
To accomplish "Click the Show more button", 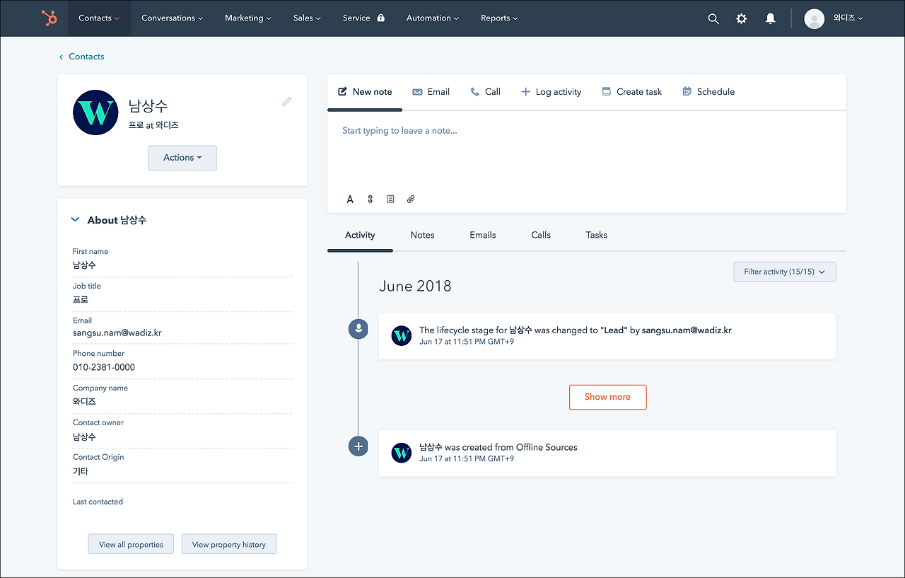I will (x=608, y=397).
